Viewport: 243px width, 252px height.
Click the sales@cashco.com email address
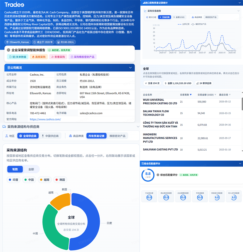tap(91, 113)
